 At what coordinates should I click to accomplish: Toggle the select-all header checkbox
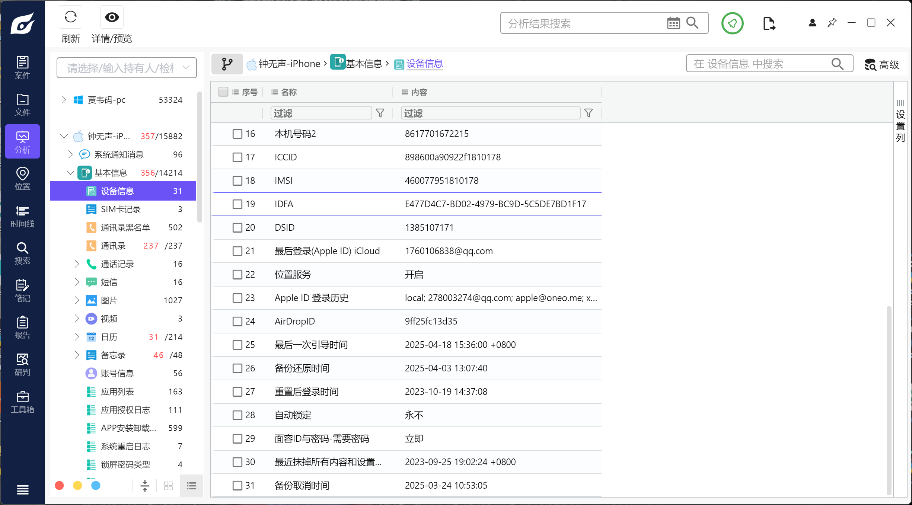coord(223,92)
